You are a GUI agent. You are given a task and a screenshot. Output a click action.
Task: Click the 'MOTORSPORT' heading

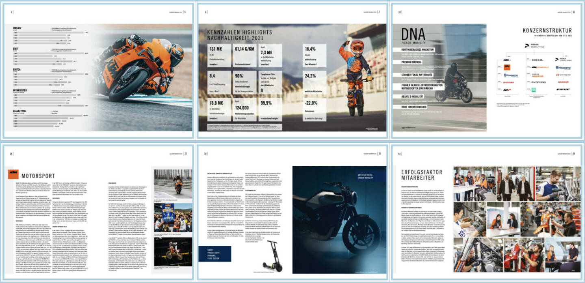pos(39,177)
